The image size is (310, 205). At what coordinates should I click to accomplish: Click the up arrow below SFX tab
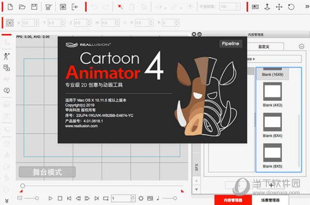pyautogui.click(x=196, y=181)
